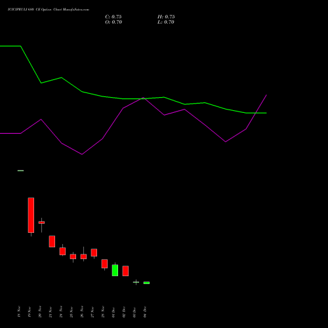Select the 02 Dec date label
Viewport: 328px width, 328px height.
(x=124, y=312)
